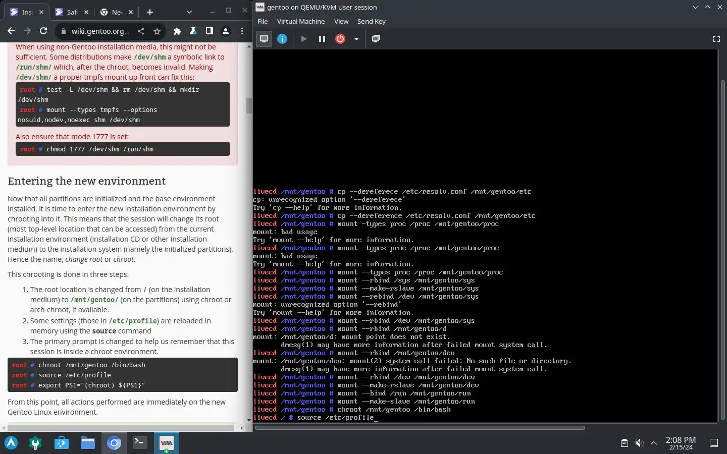This screenshot has width=727, height=454.
Task: Show the graphical console view
Action: (x=264, y=39)
